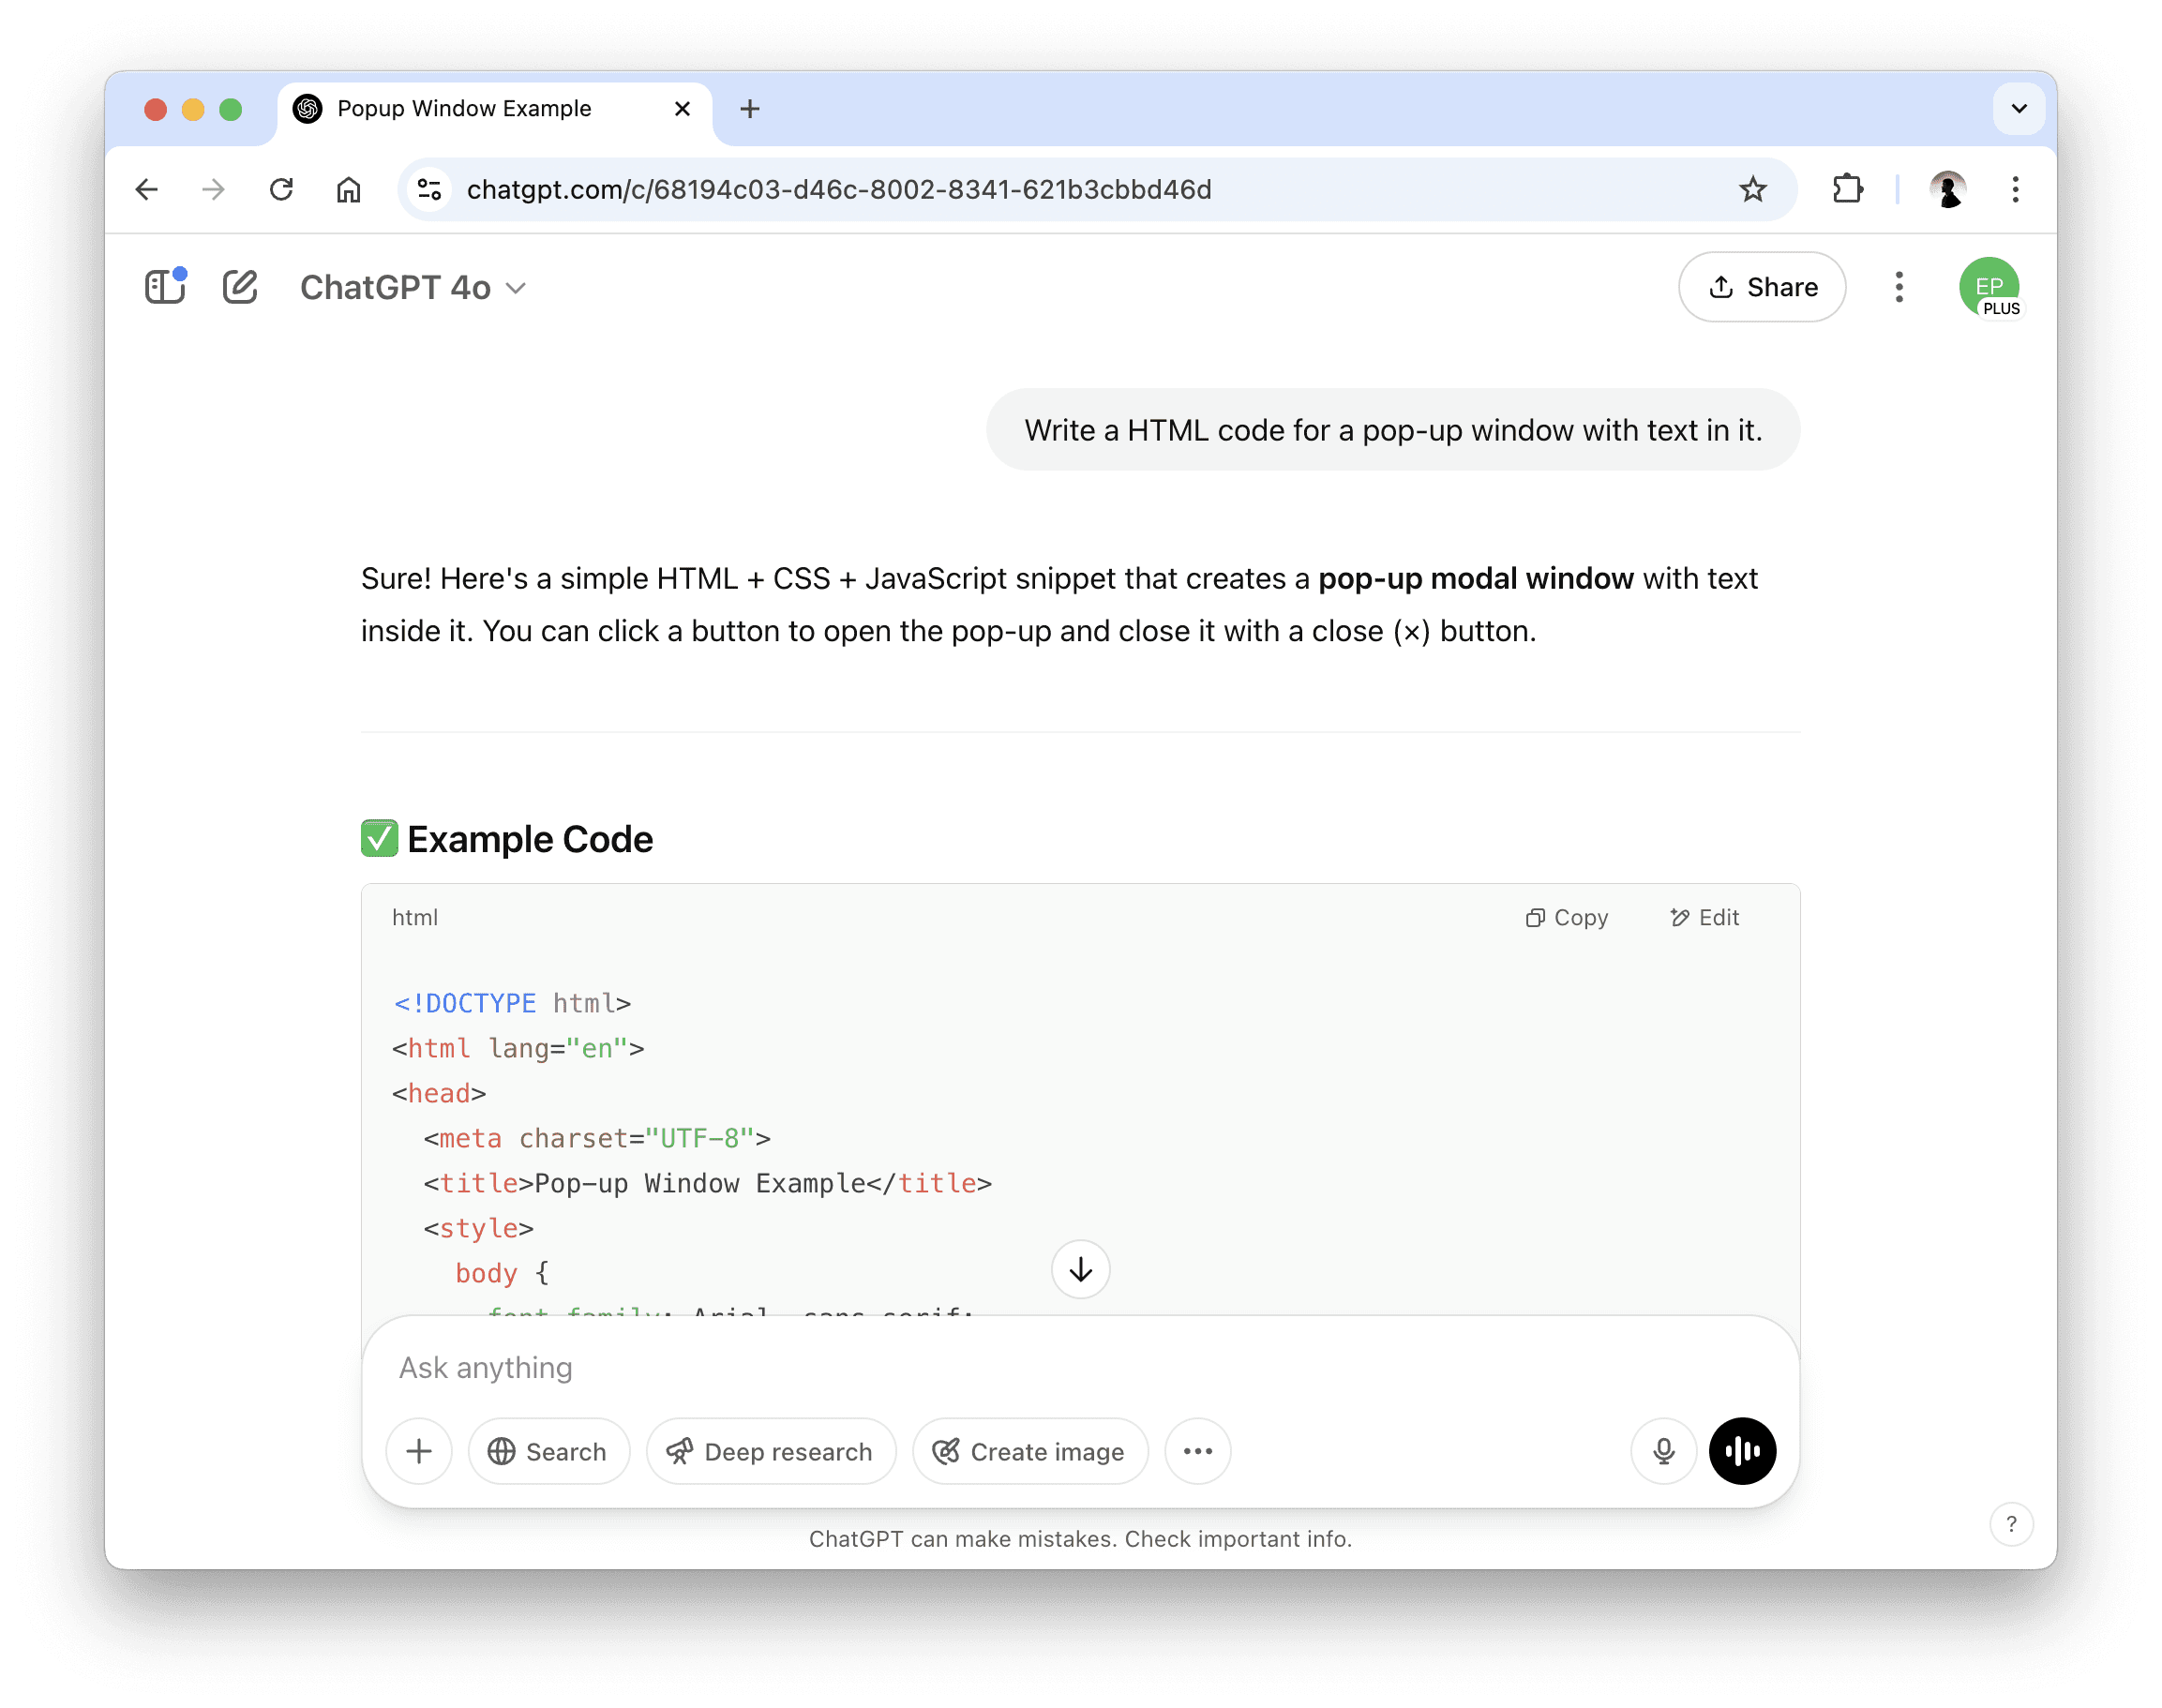Viewport: 2162px width, 1708px height.
Task: Focus the Ask anything input field
Action: tap(1080, 1367)
